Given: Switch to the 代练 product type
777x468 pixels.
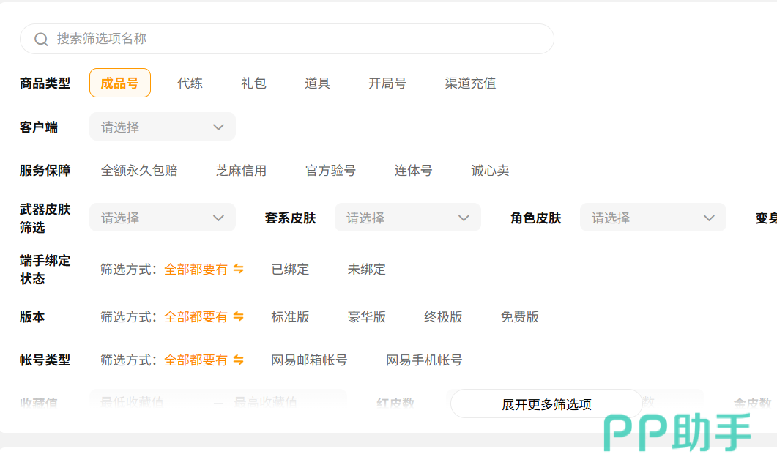Looking at the screenshot, I should [x=190, y=83].
